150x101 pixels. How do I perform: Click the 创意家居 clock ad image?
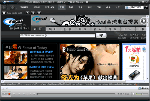click(x=134, y=59)
